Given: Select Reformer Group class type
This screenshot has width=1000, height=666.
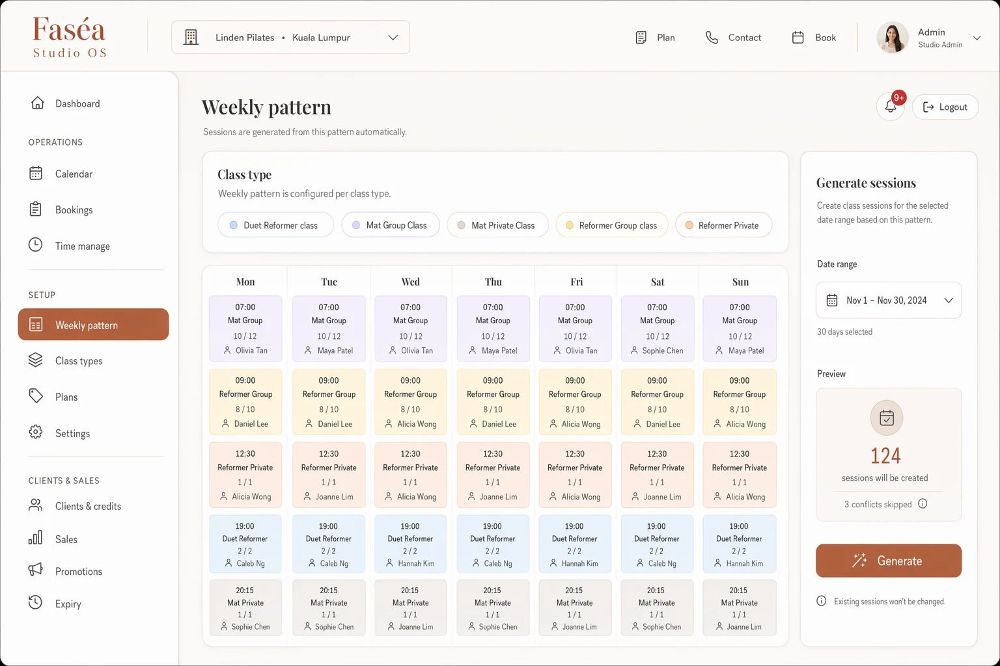Looking at the screenshot, I should [x=612, y=225].
